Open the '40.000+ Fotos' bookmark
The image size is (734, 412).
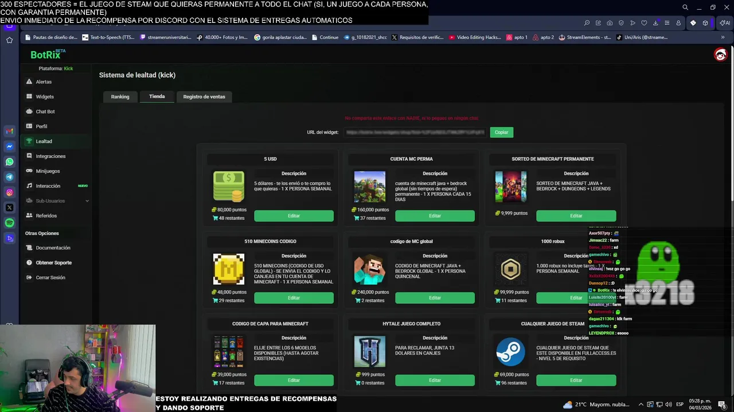click(x=222, y=37)
